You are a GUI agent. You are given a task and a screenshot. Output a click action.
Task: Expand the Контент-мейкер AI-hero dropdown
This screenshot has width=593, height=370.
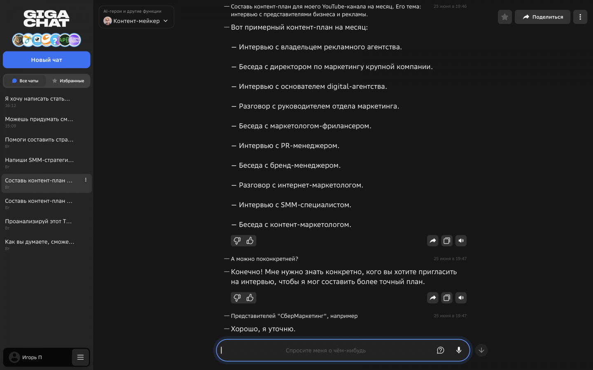coord(136,21)
